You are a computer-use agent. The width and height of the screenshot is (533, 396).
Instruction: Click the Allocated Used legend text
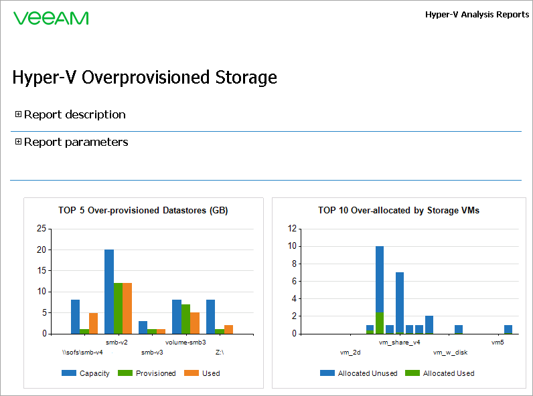click(449, 373)
